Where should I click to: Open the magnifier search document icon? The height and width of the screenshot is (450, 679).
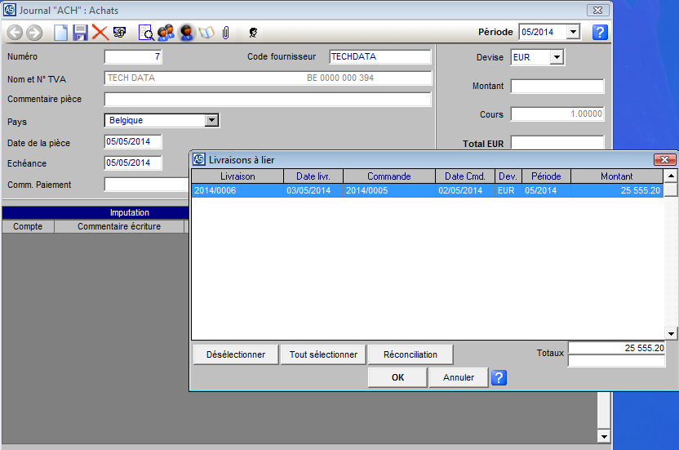tap(146, 33)
